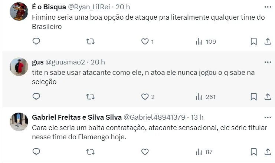The width and height of the screenshot is (275, 163).
Task: Open the @Gabriel48941379 profile link
Action: [x=154, y=117]
